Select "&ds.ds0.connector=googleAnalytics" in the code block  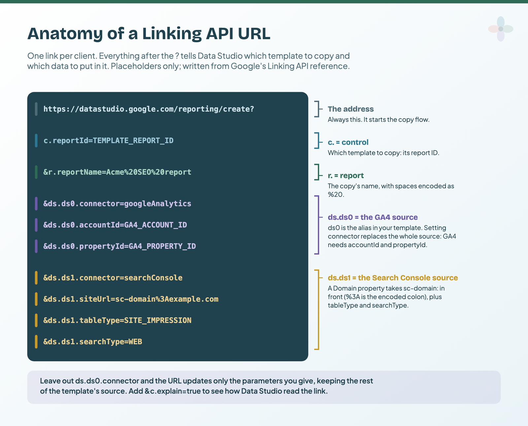coord(117,203)
